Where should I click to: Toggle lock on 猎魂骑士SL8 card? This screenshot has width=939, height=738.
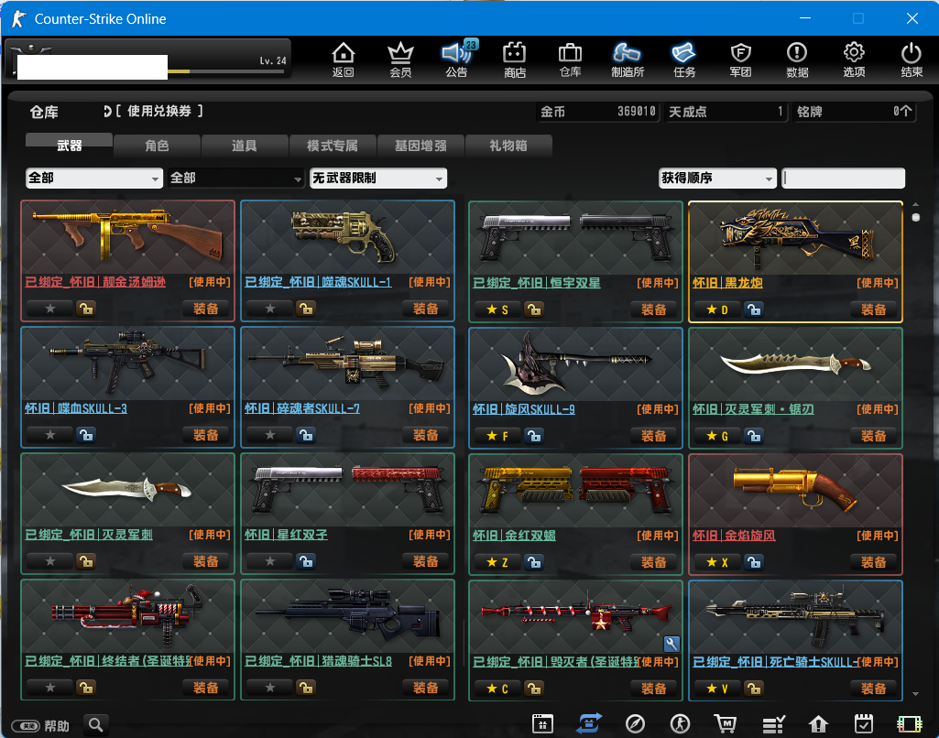[x=306, y=688]
